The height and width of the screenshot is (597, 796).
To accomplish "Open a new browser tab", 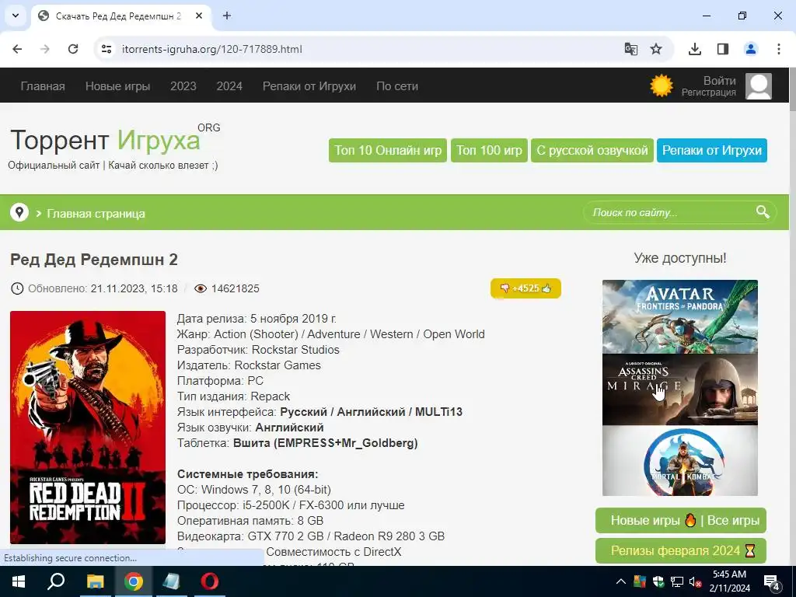I will click(x=227, y=16).
